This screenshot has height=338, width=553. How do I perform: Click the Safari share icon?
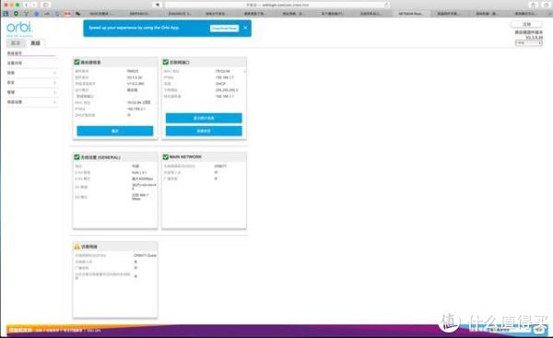click(x=533, y=5)
